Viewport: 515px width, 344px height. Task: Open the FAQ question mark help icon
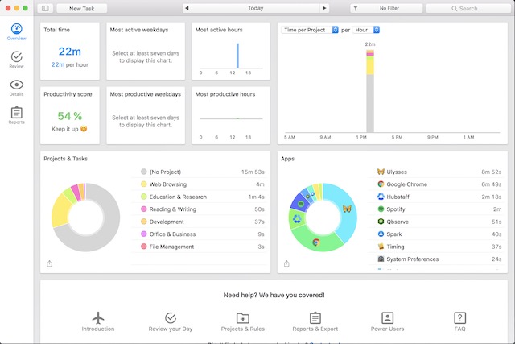[x=459, y=318]
